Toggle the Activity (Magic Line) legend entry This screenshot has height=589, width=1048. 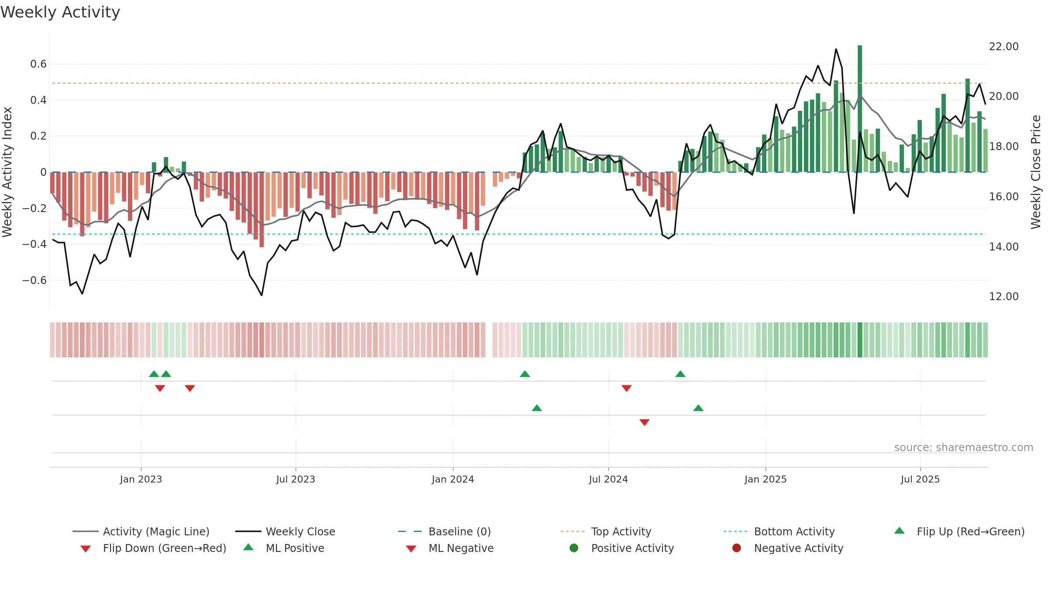pos(141,531)
